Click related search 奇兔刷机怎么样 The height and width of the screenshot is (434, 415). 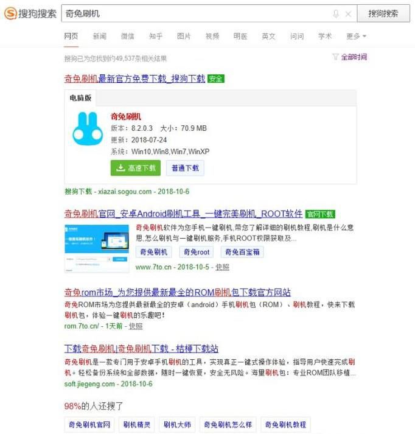click(x=228, y=425)
